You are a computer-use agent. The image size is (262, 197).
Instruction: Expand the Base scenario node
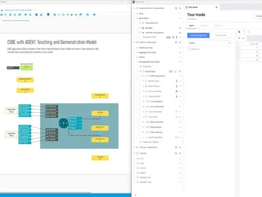138,14
